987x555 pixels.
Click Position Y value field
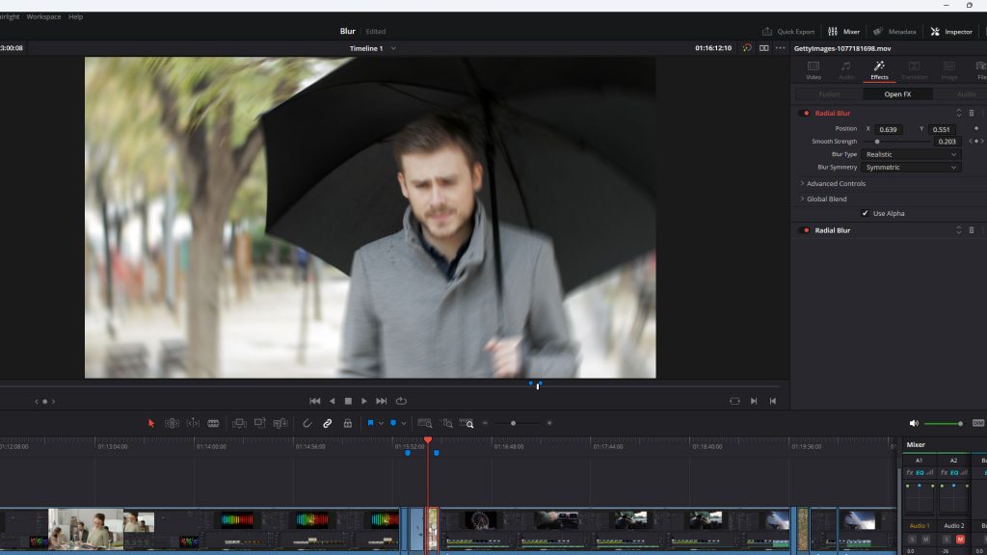pos(942,129)
